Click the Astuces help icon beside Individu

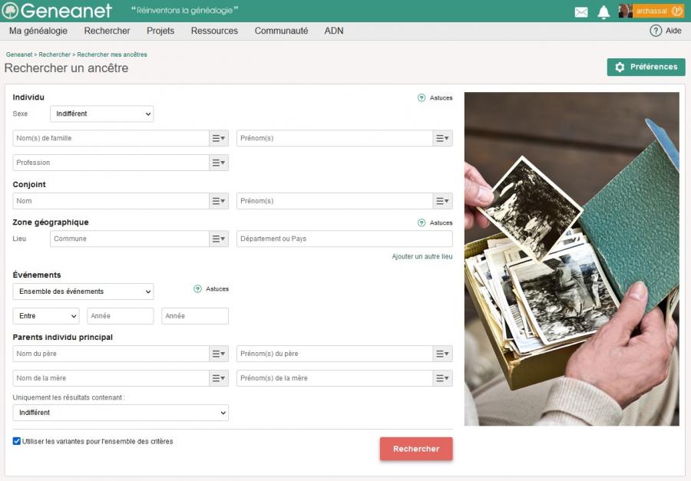click(x=422, y=97)
